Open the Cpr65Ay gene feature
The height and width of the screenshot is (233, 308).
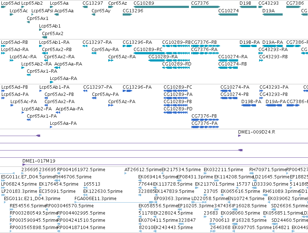point(93,14)
